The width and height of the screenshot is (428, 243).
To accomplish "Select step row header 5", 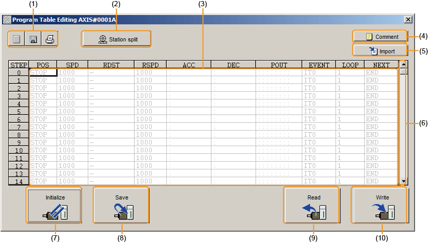I will tap(19, 111).
